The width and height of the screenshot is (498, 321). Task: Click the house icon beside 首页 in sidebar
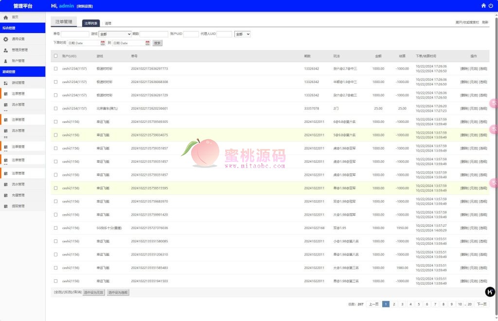coord(6,17)
